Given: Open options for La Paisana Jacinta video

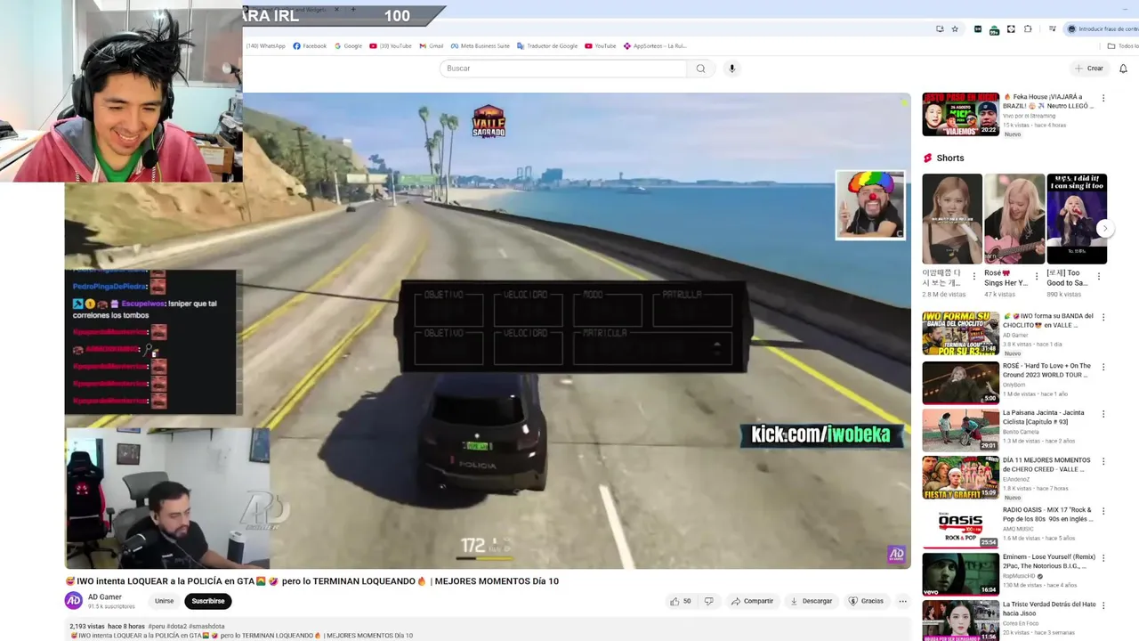Looking at the screenshot, I should pos(1103,414).
